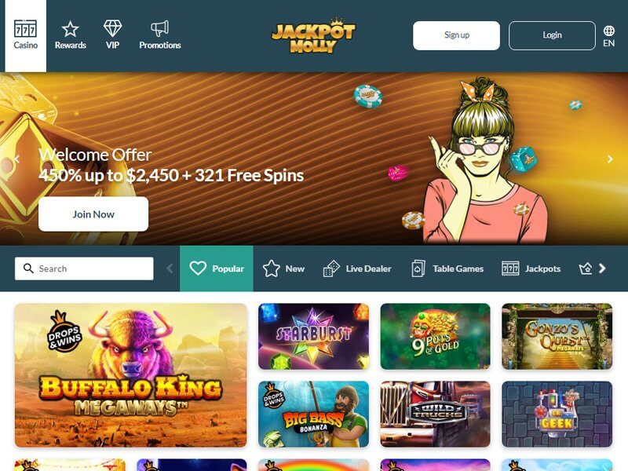Open the Promotions megaphone icon
The image size is (628, 471).
pos(160,28)
